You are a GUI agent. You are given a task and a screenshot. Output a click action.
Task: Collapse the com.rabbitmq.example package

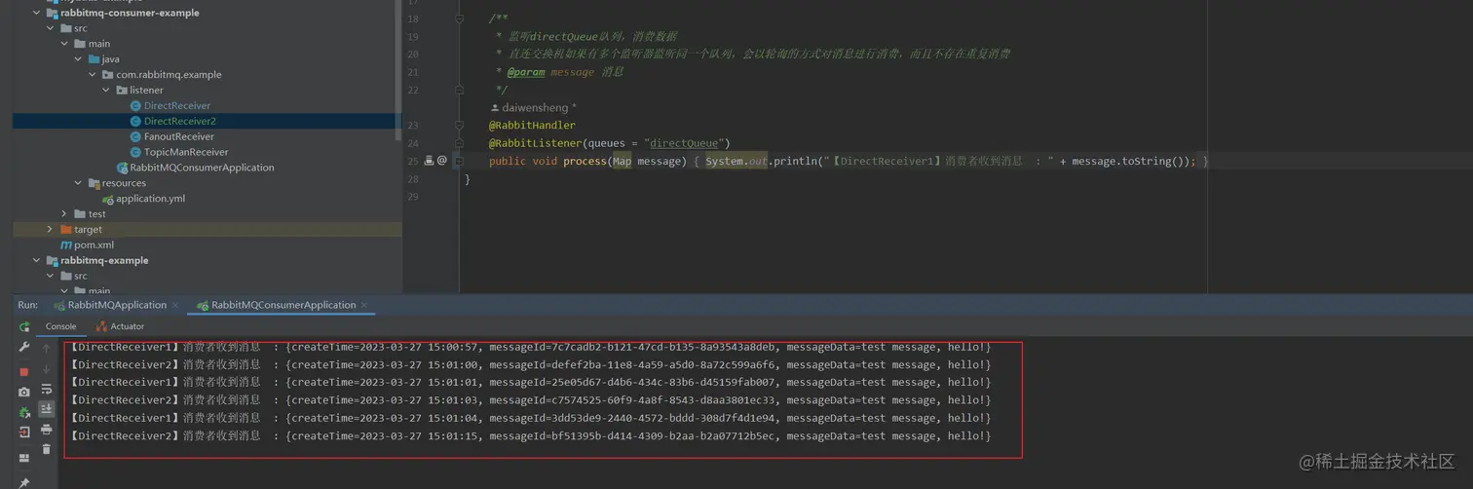click(93, 75)
